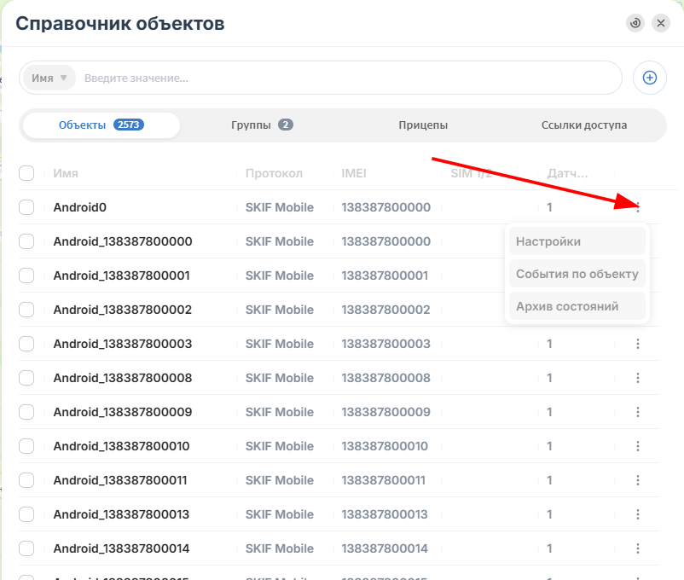Check the Android_138387800013 row checkbox
The height and width of the screenshot is (580, 684).
(26, 514)
